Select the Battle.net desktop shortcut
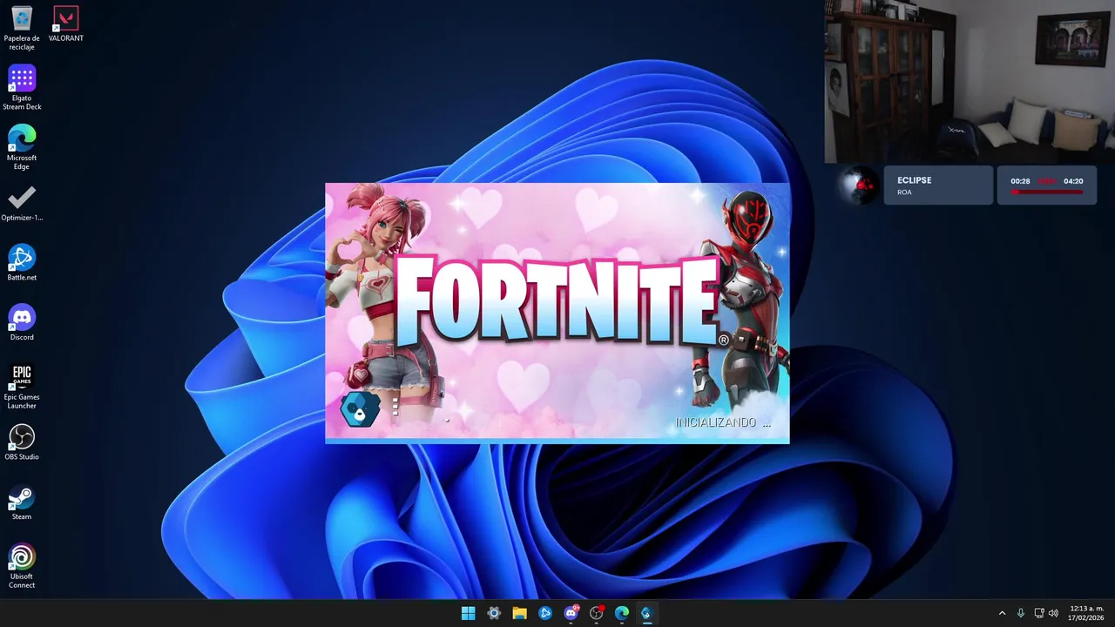 click(x=22, y=262)
